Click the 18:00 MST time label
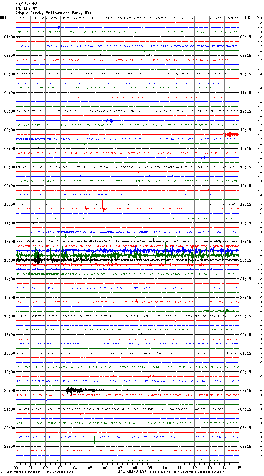 (10, 353)
